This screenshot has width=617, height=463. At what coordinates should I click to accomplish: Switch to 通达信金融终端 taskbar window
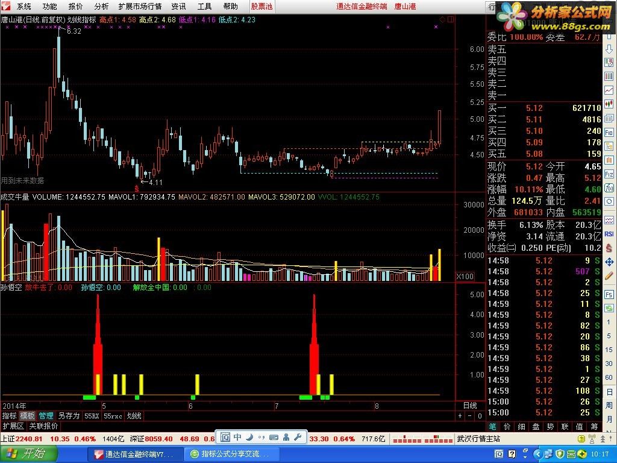[x=135, y=454]
